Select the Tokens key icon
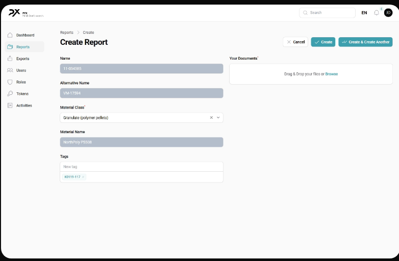This screenshot has width=399, height=261. [10, 93]
